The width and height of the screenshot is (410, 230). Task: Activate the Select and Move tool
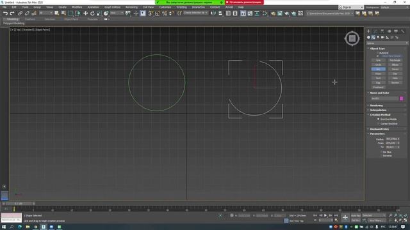[85, 13]
